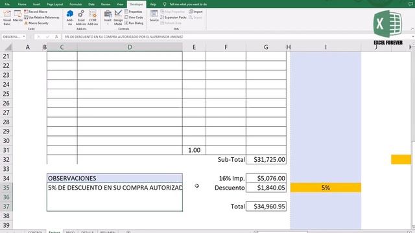This screenshot has height=233, width=415.
Task: Open Excel Add-ins dialog
Action: tap(81, 18)
